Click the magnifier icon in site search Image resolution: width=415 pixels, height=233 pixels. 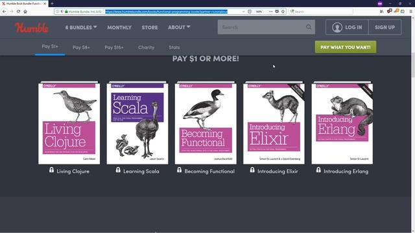309,27
